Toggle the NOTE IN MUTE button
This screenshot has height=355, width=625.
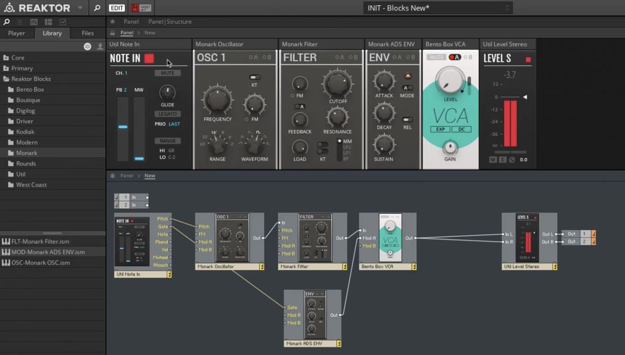point(167,73)
